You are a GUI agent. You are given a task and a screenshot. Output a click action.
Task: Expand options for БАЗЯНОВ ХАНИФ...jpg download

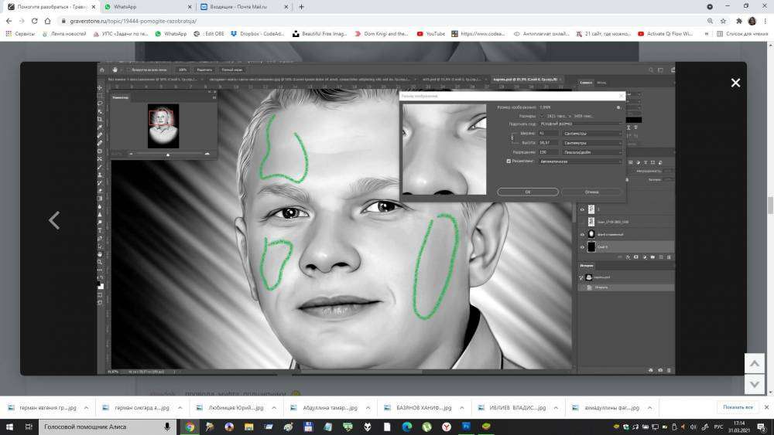[x=461, y=407]
